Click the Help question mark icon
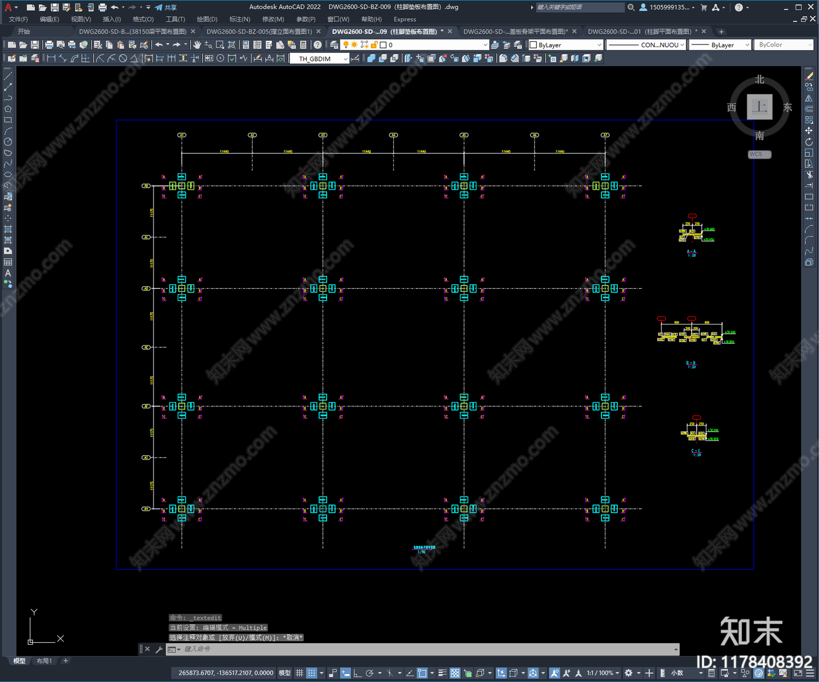This screenshot has height=682, width=819. pos(318,45)
